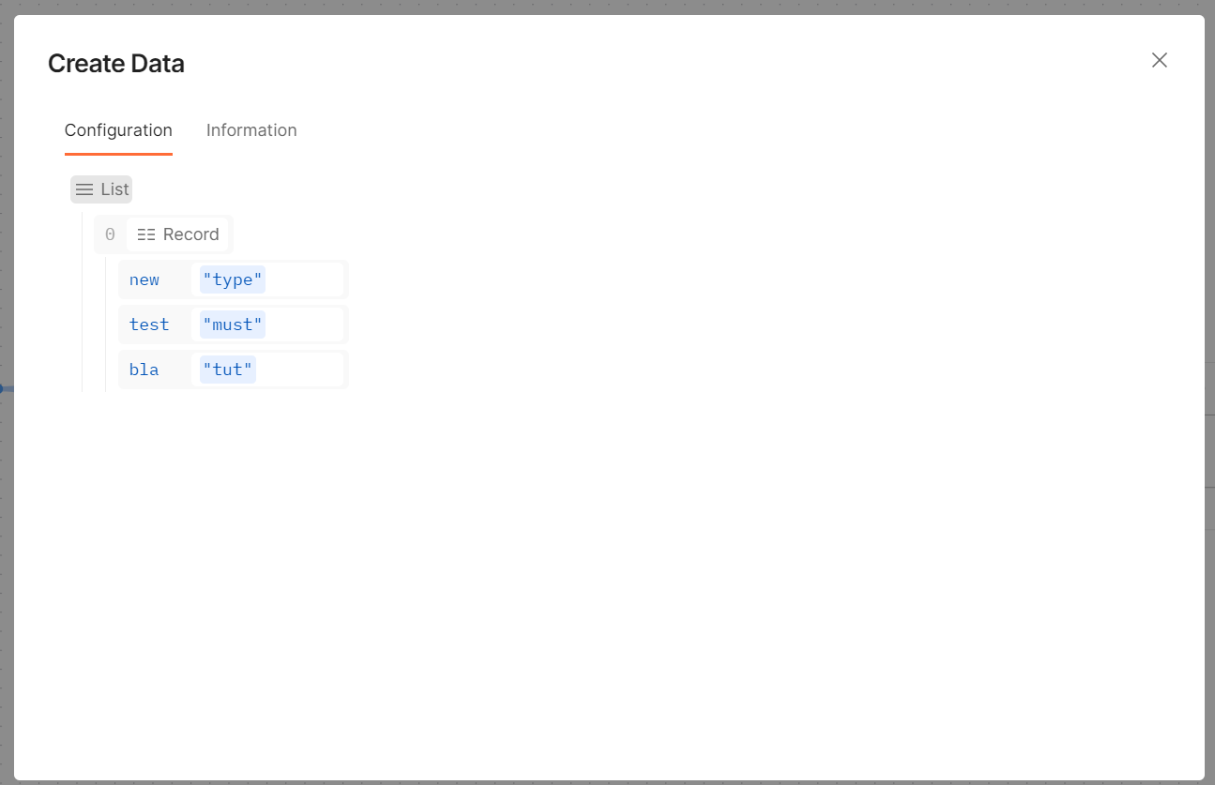Click the hamburger icon on the List button

coord(83,189)
